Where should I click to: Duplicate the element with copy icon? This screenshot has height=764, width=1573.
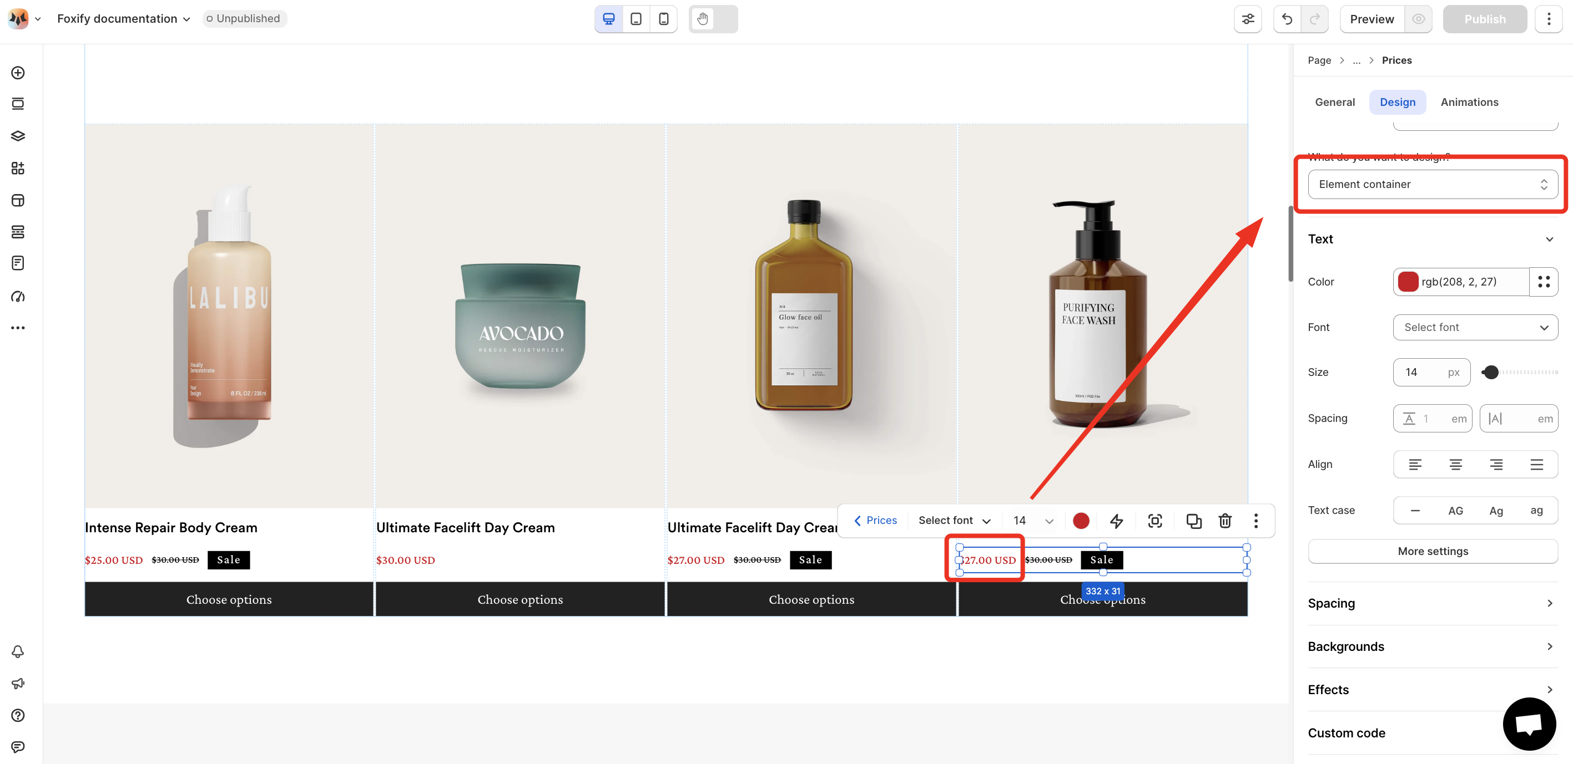click(1194, 521)
